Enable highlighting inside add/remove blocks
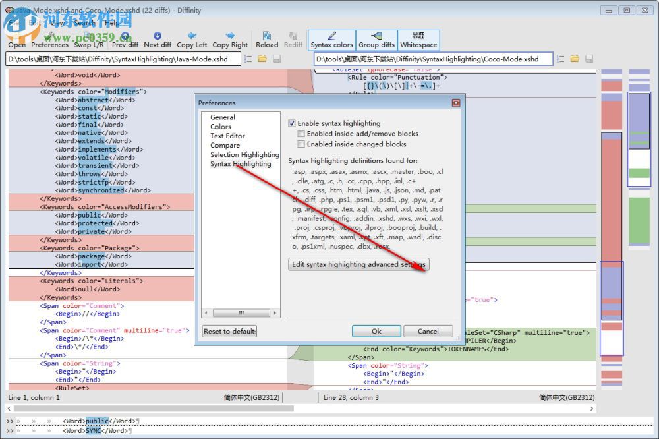Viewport: 659px width, 439px height. click(301, 134)
